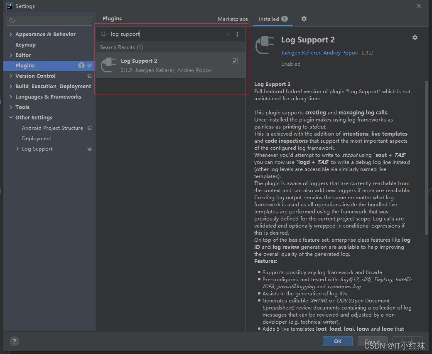
Task: Click the Features: heading in description
Action: [x=265, y=261]
